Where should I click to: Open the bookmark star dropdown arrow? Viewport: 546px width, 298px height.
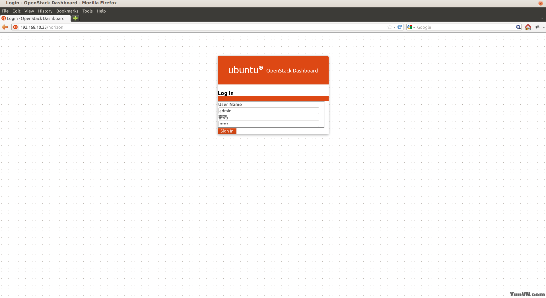(394, 27)
